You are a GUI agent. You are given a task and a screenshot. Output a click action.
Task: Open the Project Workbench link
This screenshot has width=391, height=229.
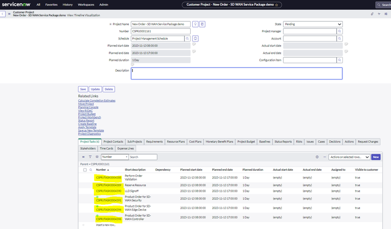coord(90,117)
